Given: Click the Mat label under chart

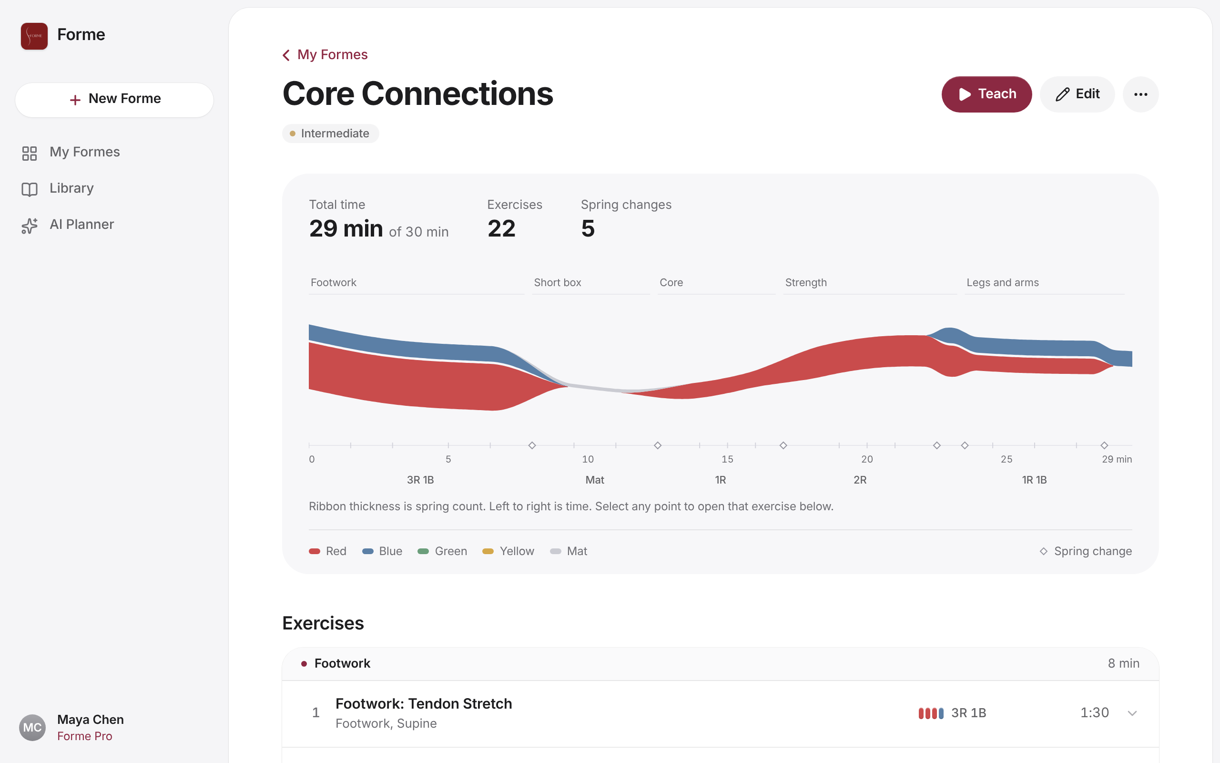Looking at the screenshot, I should point(594,480).
